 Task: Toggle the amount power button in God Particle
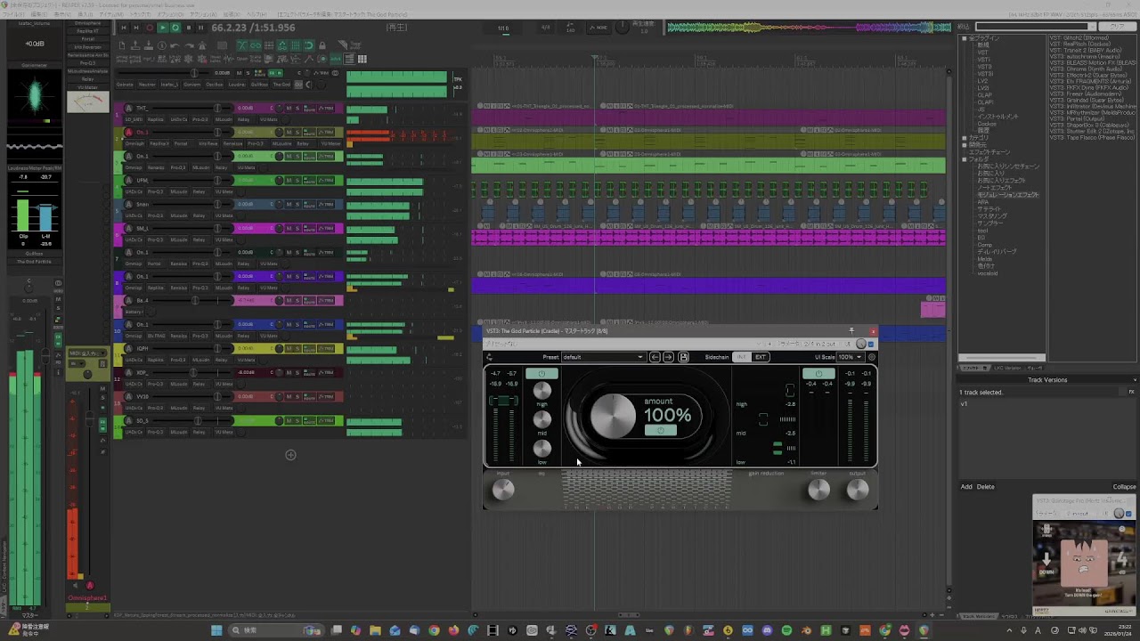[x=660, y=430]
